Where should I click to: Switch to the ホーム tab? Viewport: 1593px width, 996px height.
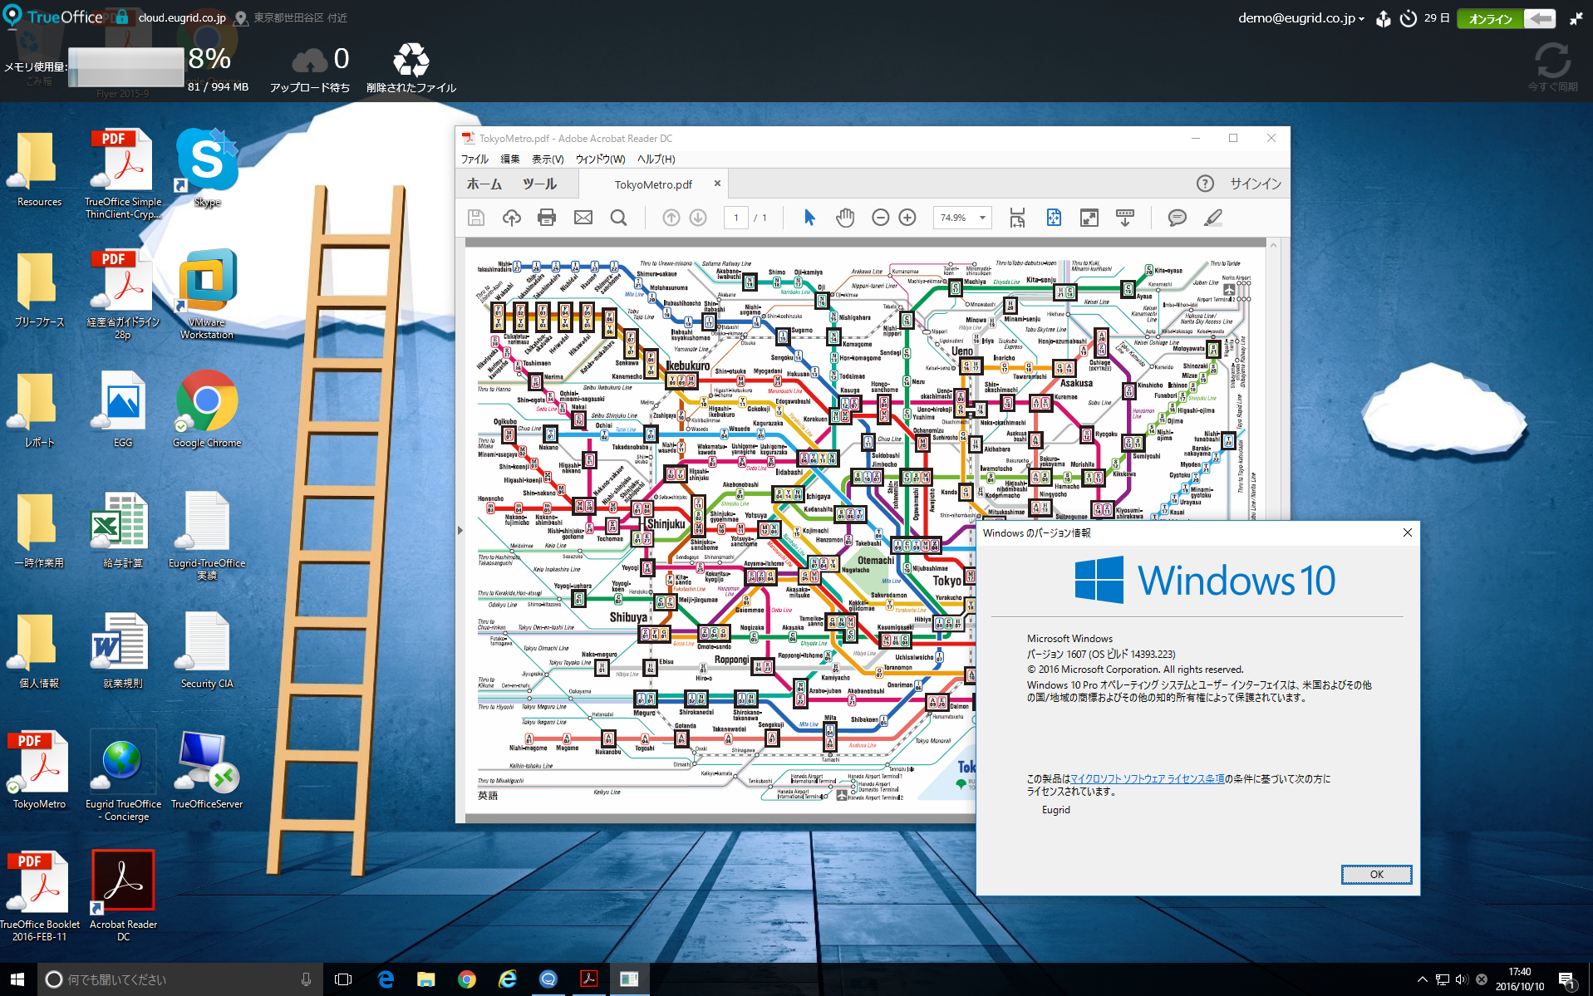[x=484, y=184]
